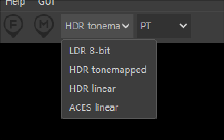Open the PT kernel dropdown

[x=164, y=26]
